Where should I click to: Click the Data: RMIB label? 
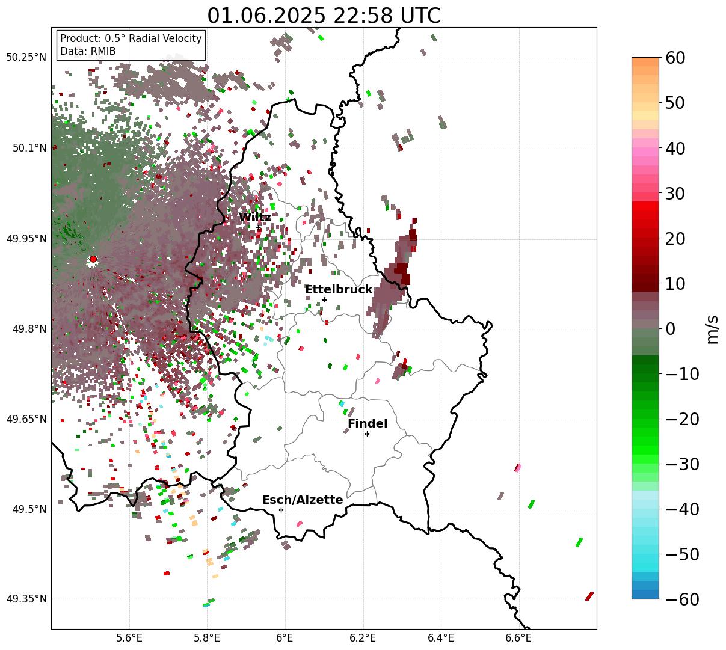[x=88, y=51]
